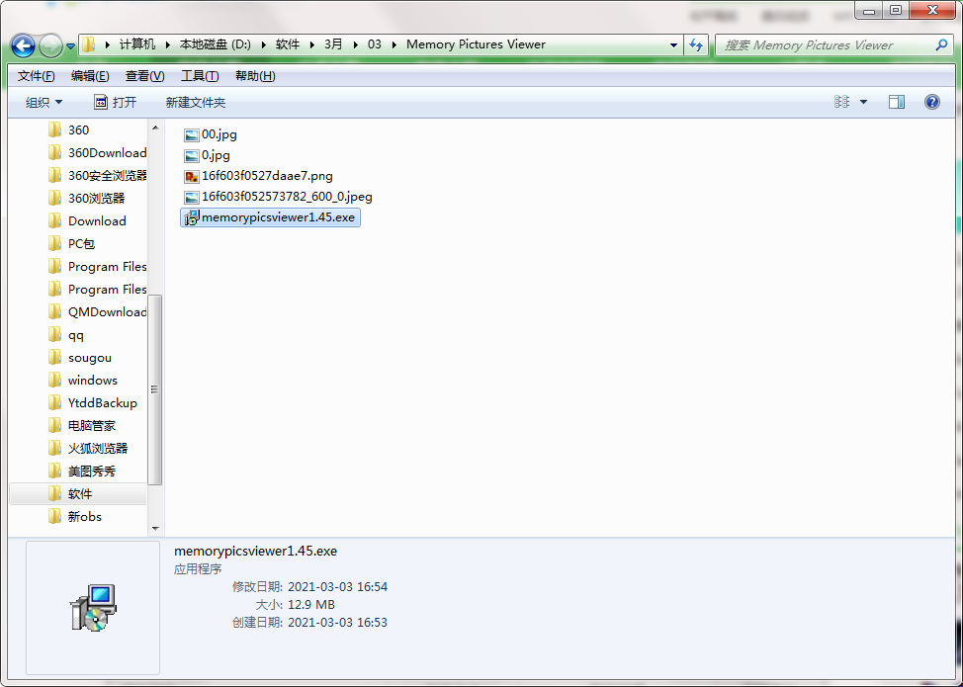Select the Download folder in tree
The height and width of the screenshot is (687, 963).
click(x=86, y=221)
